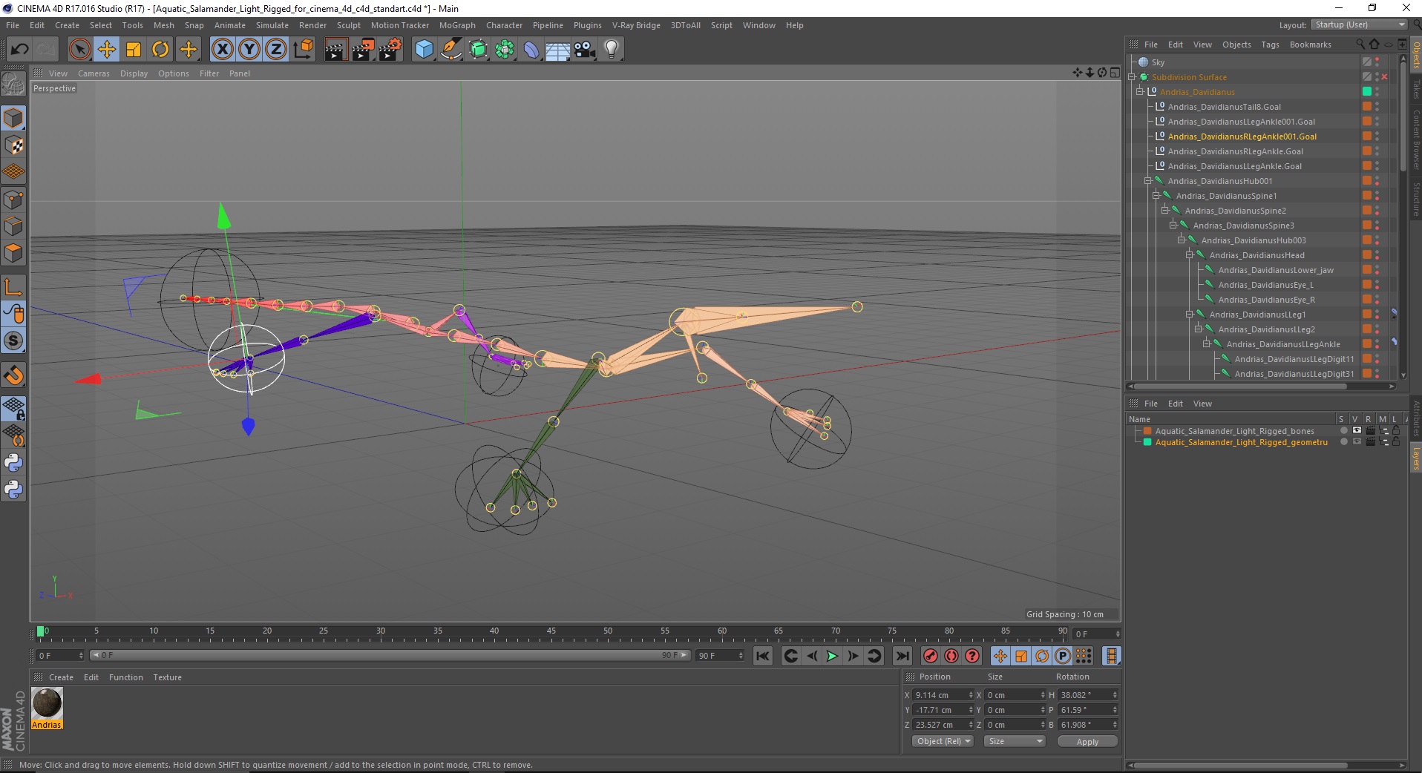Open the Simulate menu
Viewport: 1422px width, 773px height.
pos(272,25)
